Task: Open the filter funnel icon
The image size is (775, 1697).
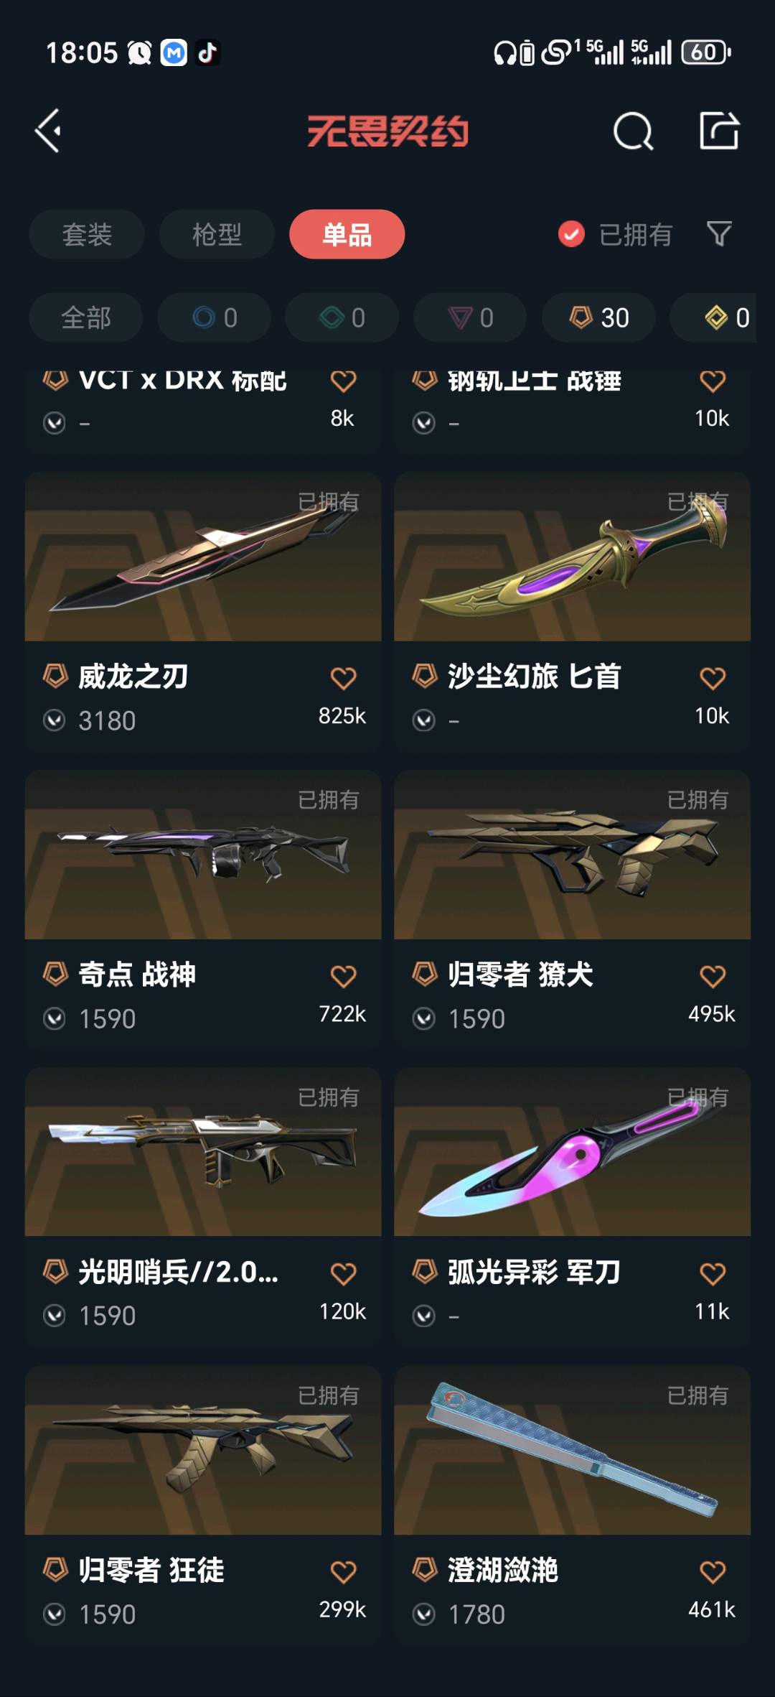Action: [x=719, y=234]
